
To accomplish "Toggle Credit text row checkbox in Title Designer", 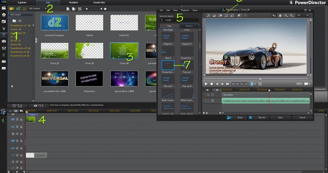I will [x=213, y=101].
